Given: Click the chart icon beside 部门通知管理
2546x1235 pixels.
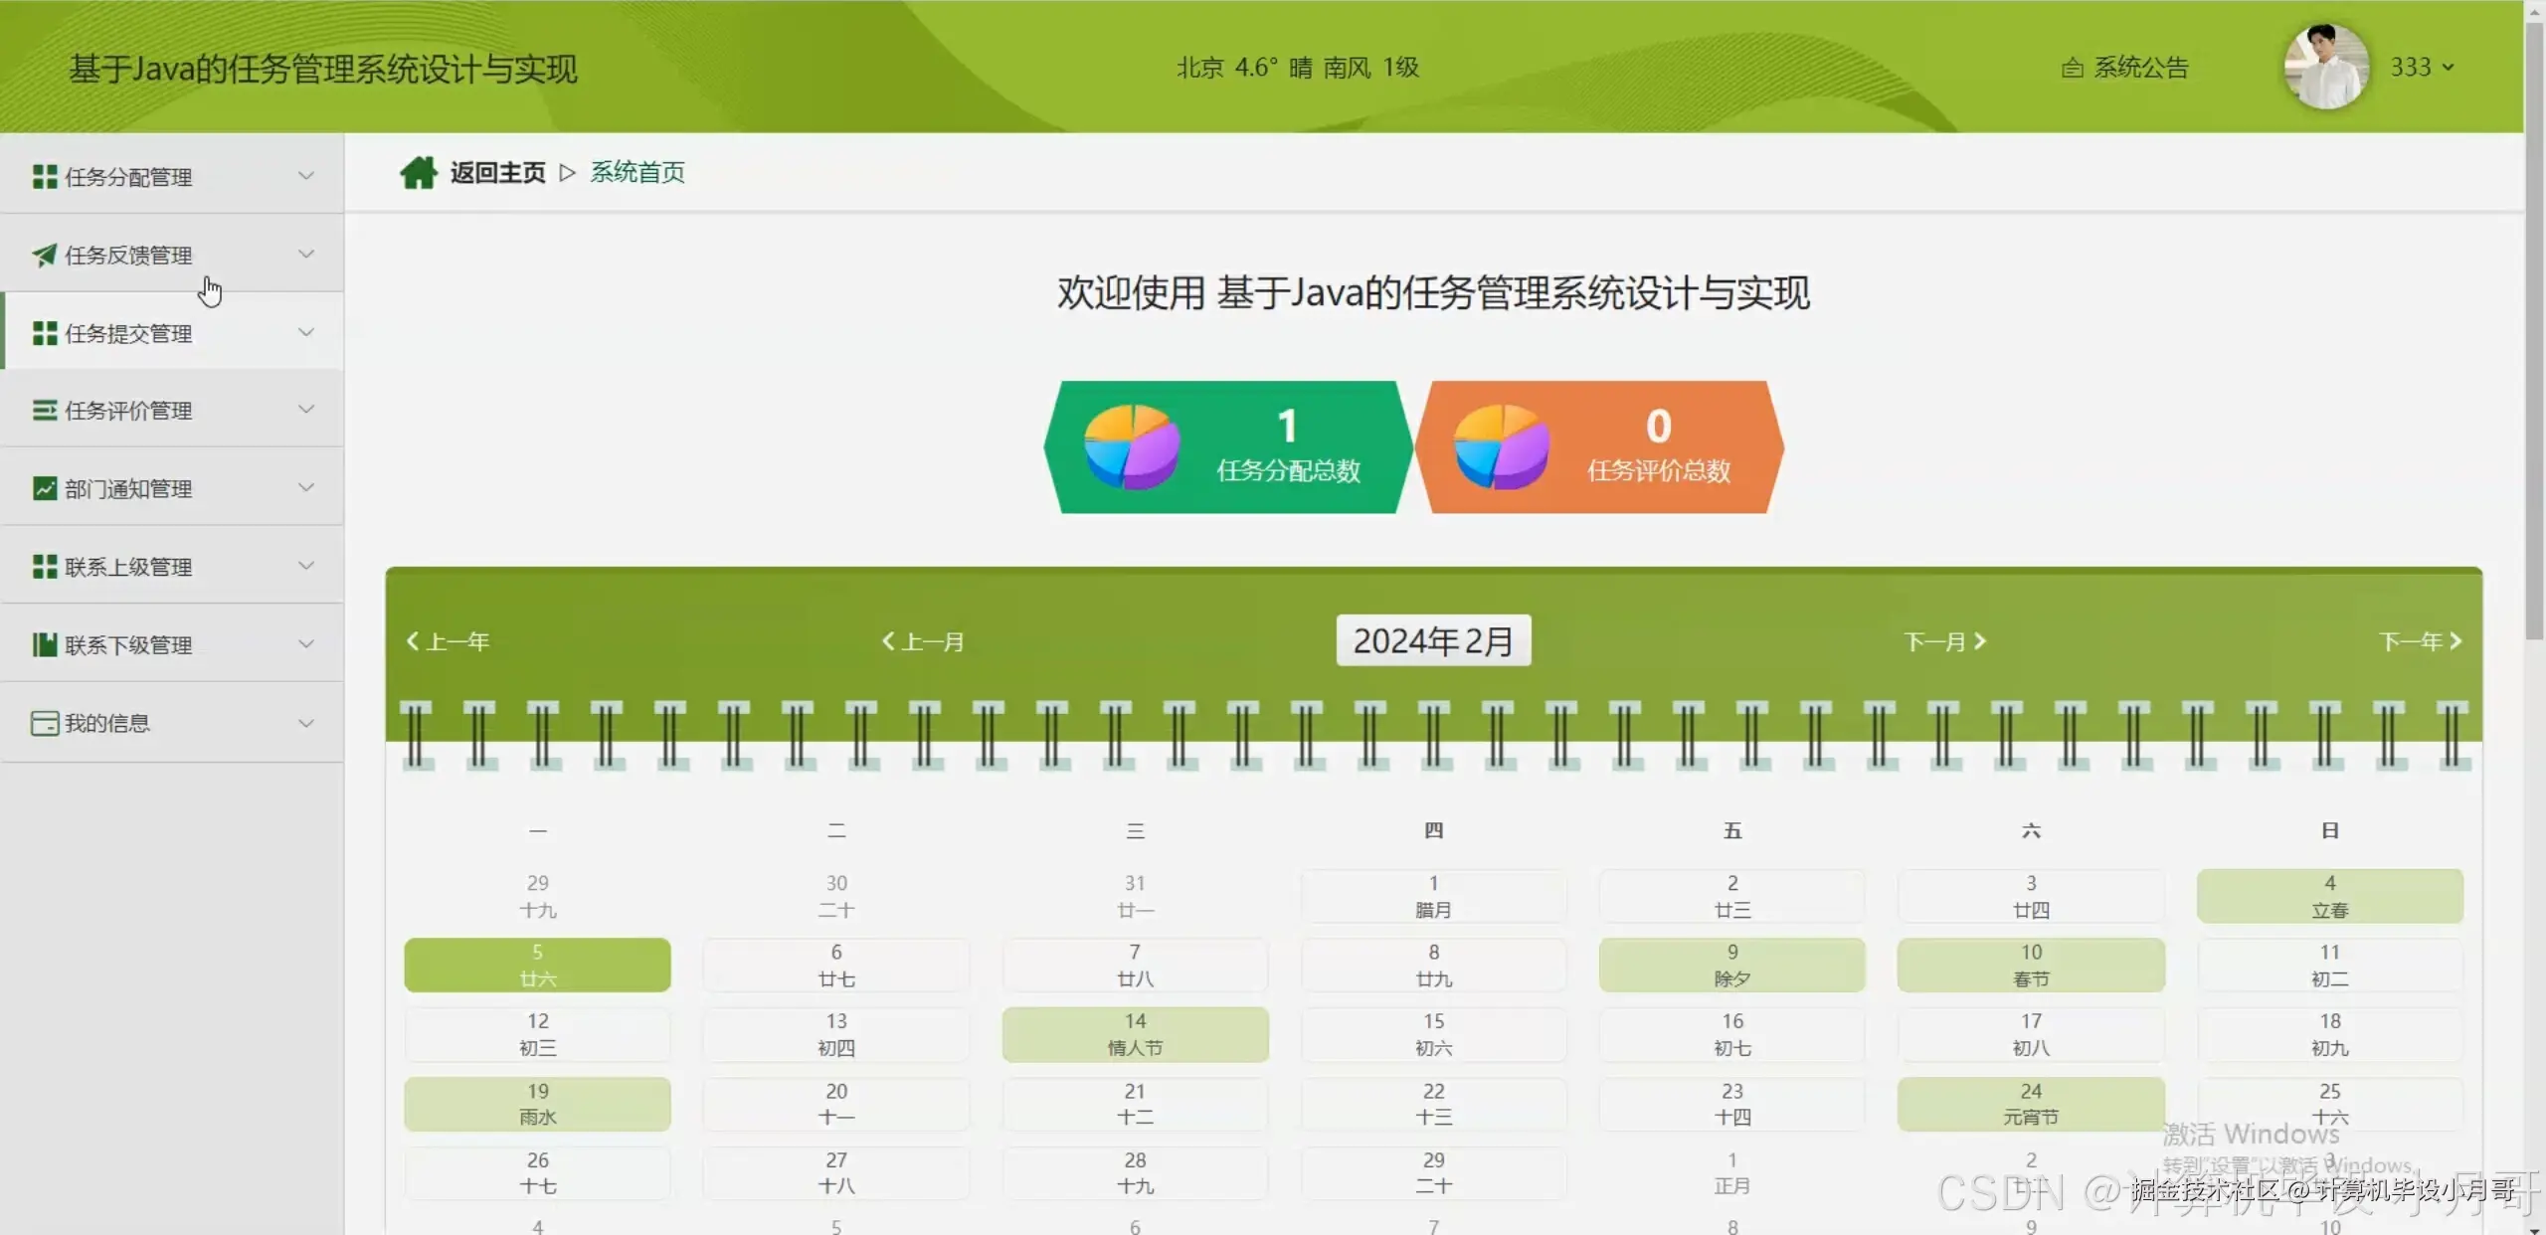Looking at the screenshot, I should click(x=44, y=488).
